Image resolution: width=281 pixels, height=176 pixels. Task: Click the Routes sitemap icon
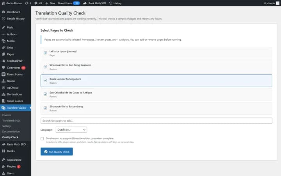[x=4, y=81]
